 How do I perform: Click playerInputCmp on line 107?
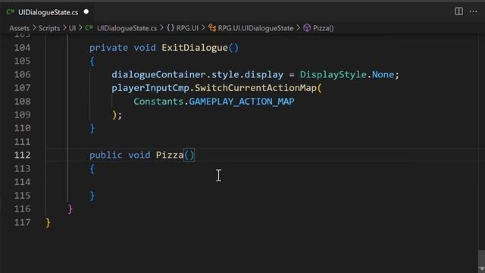tap(150, 88)
